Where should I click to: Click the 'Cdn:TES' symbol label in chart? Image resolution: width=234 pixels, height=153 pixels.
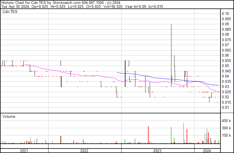click(10, 12)
